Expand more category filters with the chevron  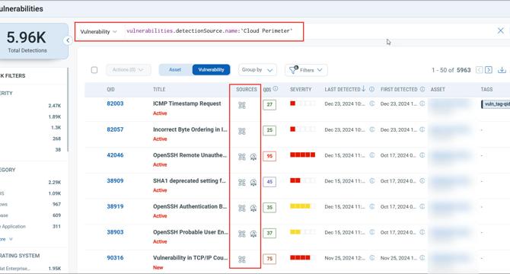click(x=11, y=239)
